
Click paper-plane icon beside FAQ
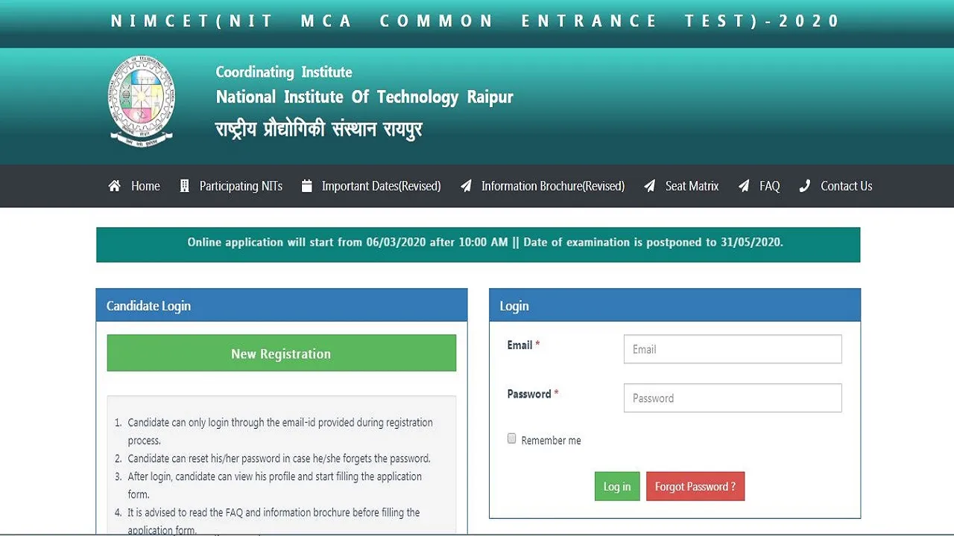(x=744, y=186)
